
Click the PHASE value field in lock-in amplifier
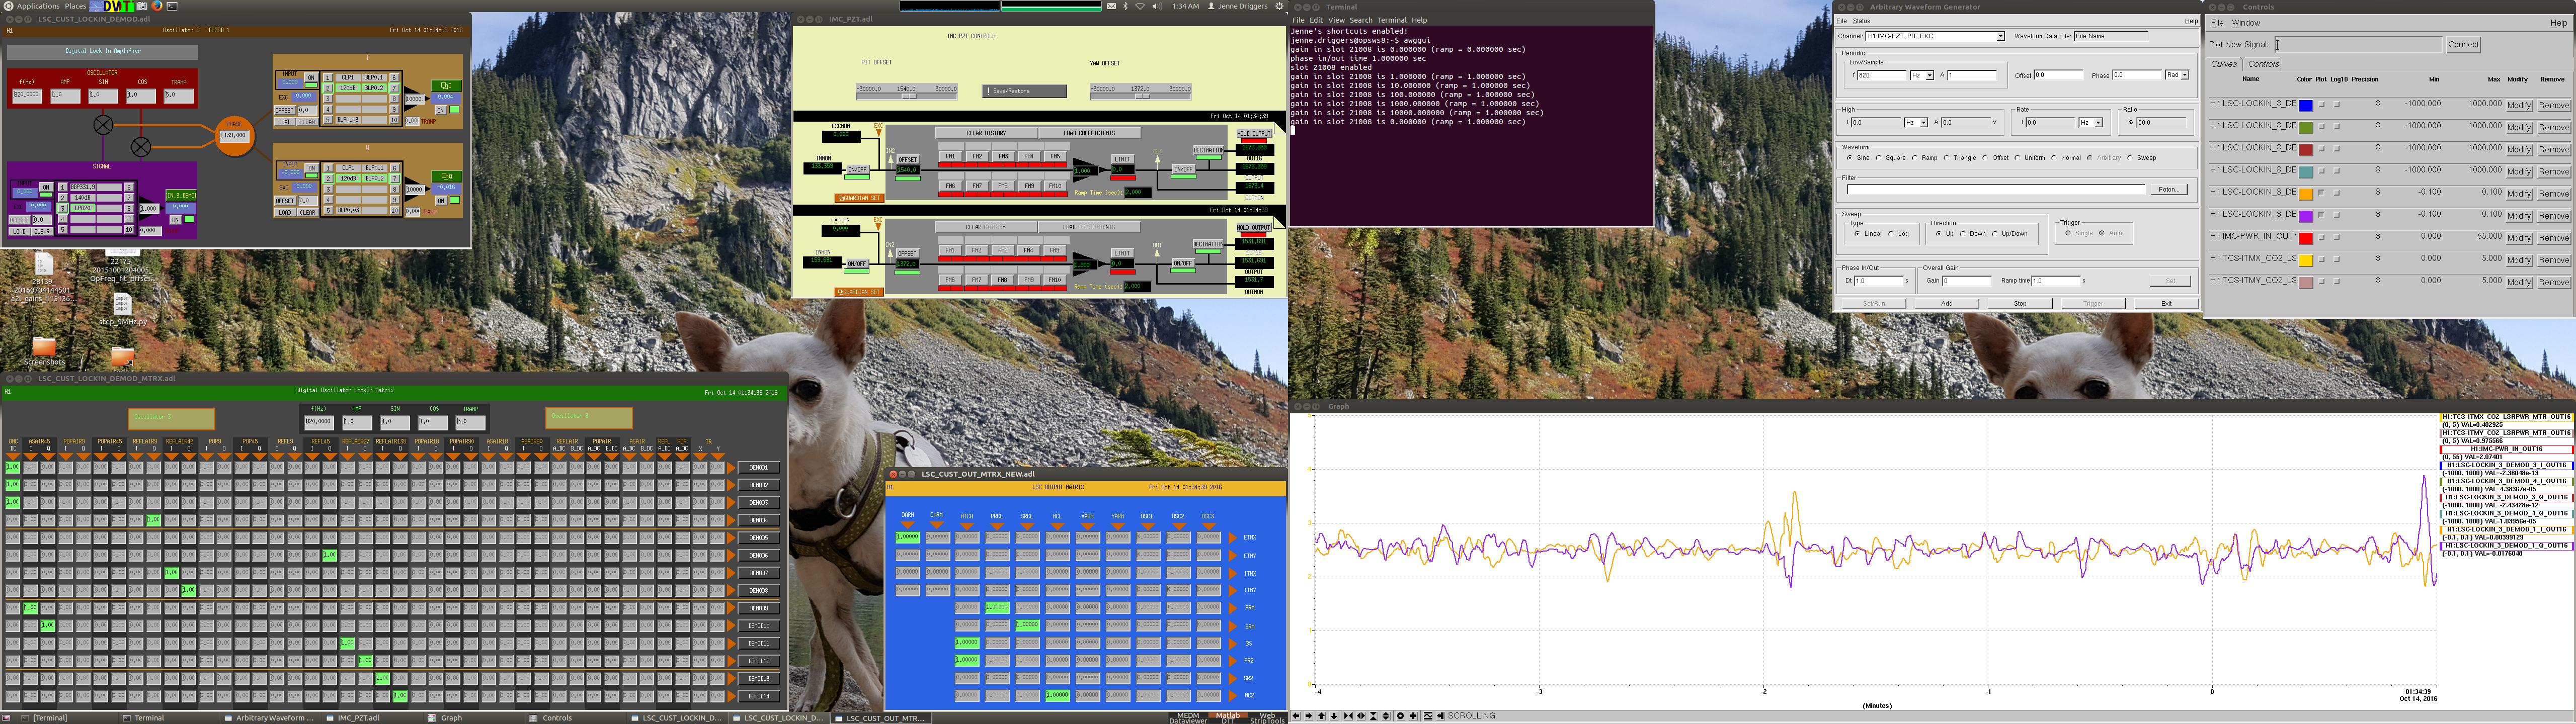point(234,136)
